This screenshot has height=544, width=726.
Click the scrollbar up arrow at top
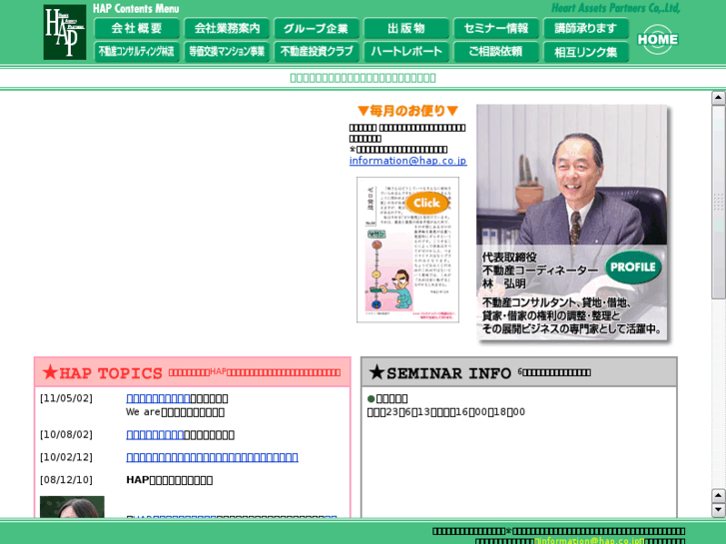[718, 98]
